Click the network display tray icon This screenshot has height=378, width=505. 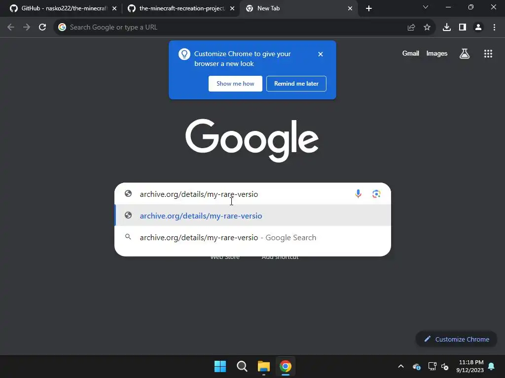point(432,366)
